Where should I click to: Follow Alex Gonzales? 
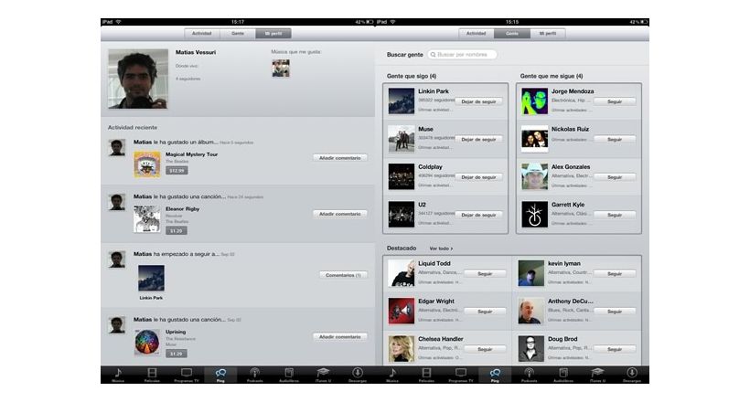615,177
